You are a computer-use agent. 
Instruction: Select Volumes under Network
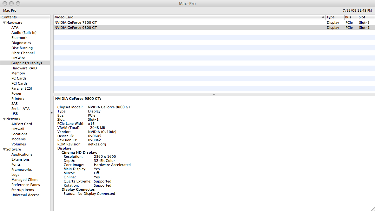[19, 144]
